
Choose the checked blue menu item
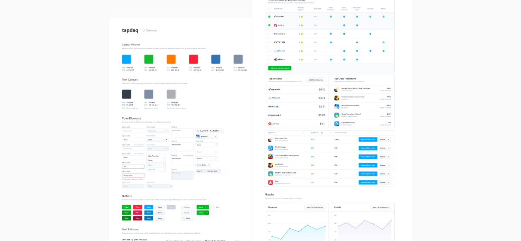tap(156, 165)
